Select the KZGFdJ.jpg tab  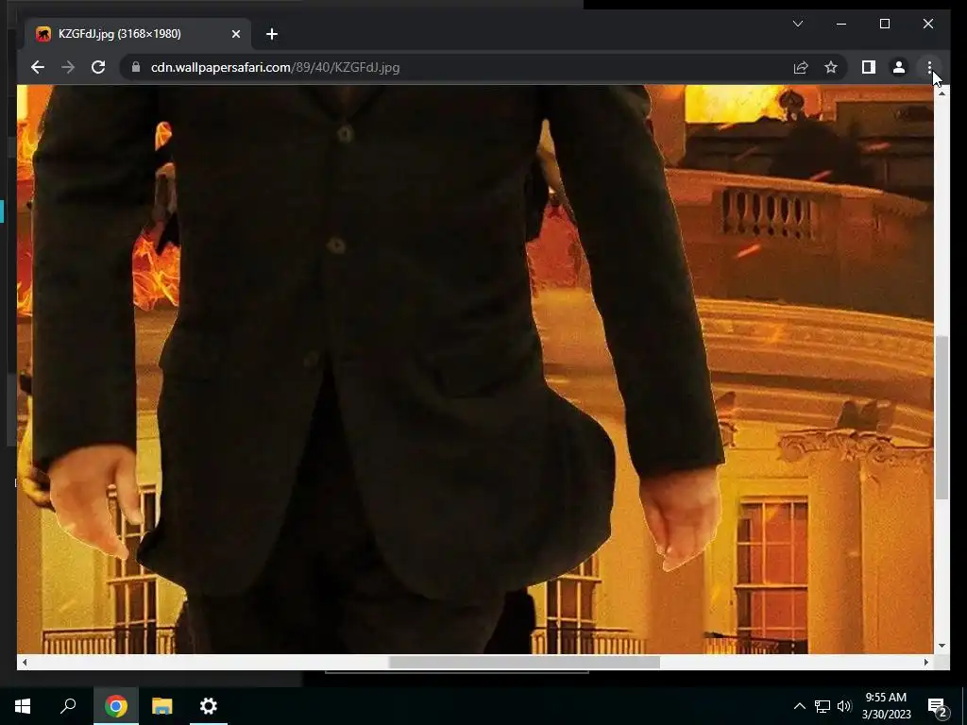coord(138,34)
